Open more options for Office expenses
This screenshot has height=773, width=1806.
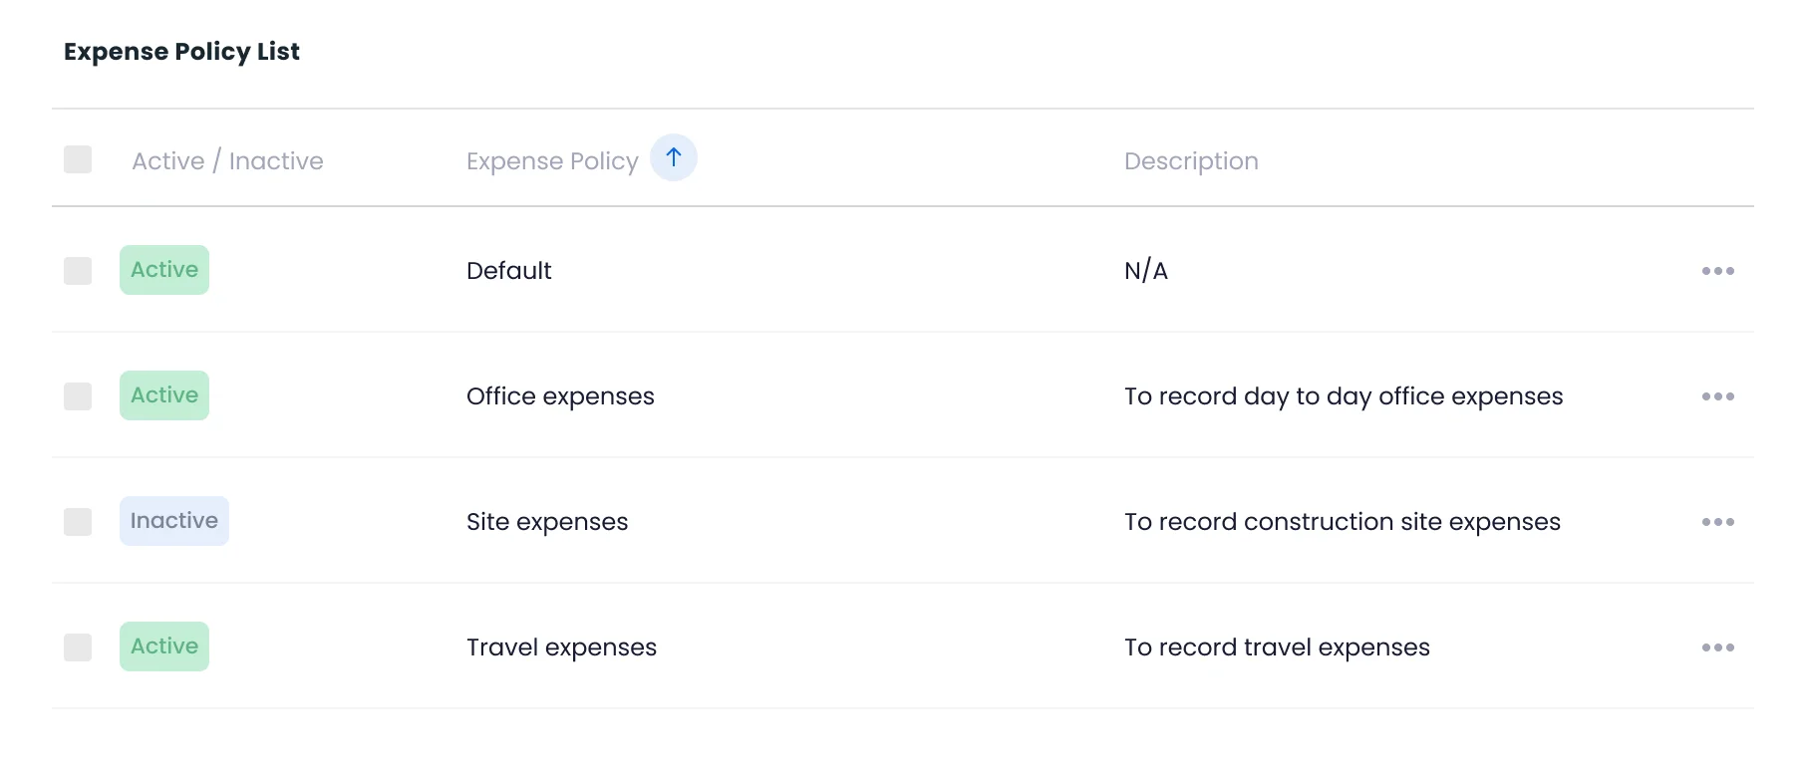pos(1717,396)
